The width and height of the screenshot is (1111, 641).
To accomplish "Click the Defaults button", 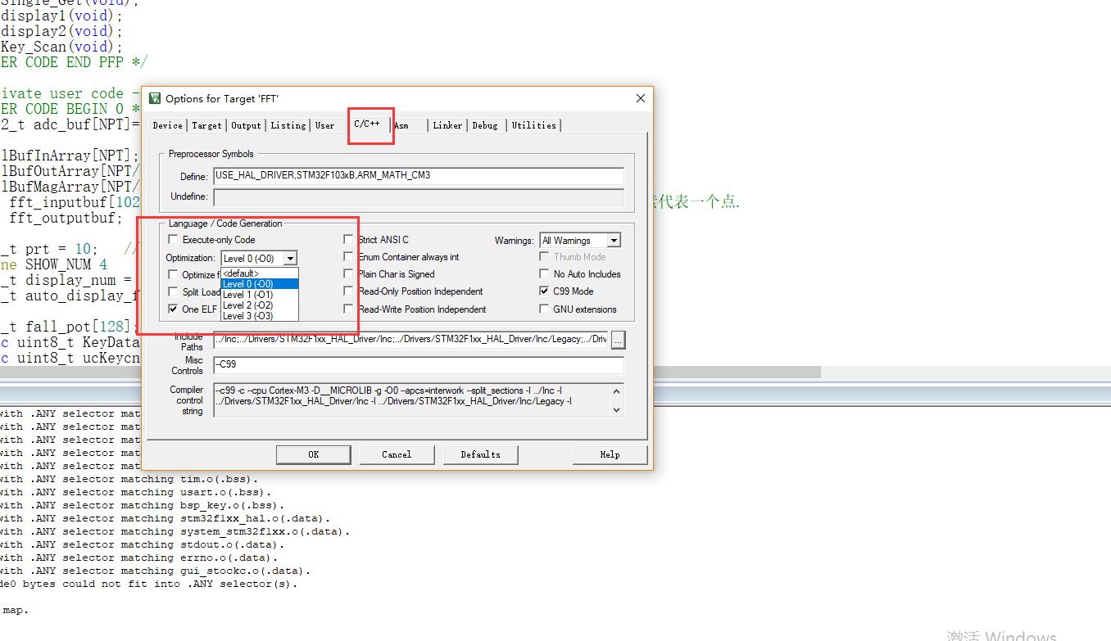I will tap(480, 454).
